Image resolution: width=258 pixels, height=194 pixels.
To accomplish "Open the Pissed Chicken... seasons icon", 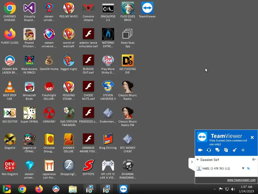I will click(x=29, y=38).
